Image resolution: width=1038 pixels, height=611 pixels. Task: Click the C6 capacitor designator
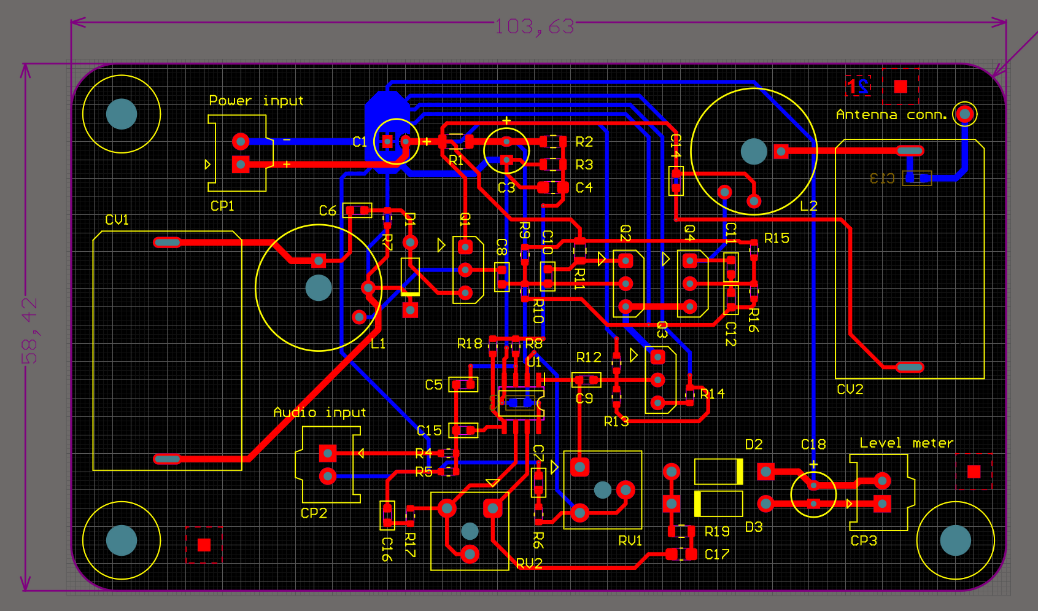click(327, 211)
